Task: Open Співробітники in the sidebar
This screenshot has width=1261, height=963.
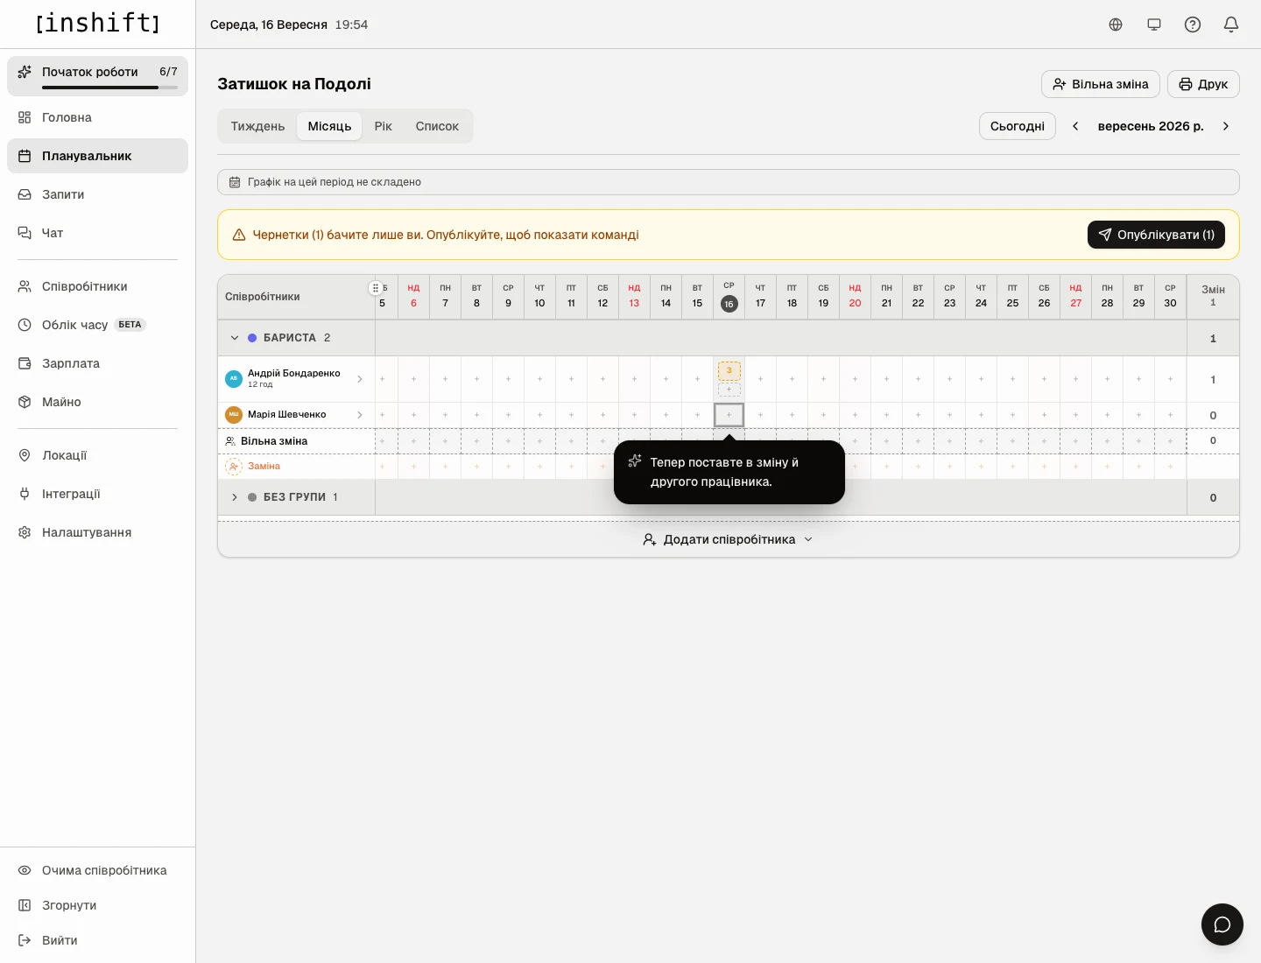Action: [97, 286]
